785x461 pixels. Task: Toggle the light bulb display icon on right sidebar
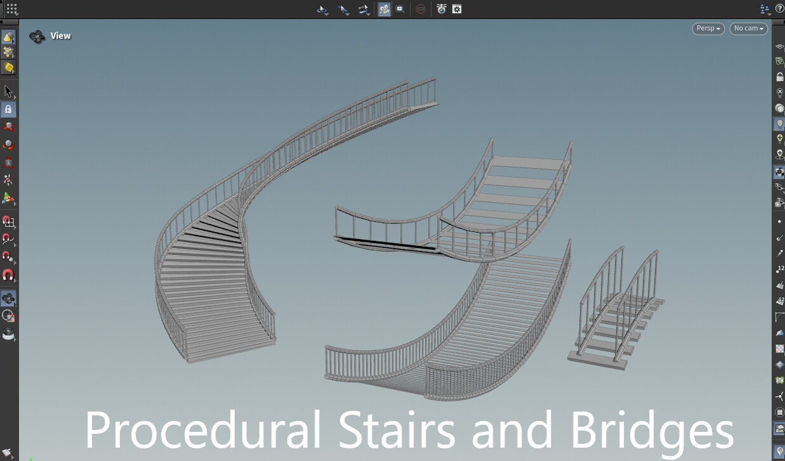[780, 123]
